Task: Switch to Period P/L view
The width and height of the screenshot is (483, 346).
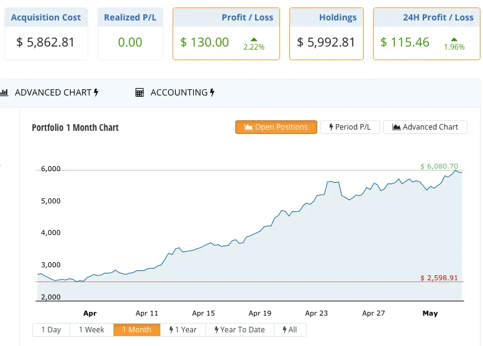Action: (x=350, y=127)
